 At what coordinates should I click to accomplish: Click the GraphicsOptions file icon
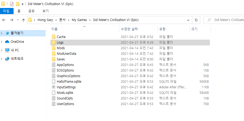(x=54, y=76)
